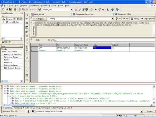Open the Location Timing Closure Floorplan dropdown

pos(141,111)
